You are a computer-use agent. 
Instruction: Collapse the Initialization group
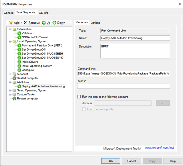point(10,29)
